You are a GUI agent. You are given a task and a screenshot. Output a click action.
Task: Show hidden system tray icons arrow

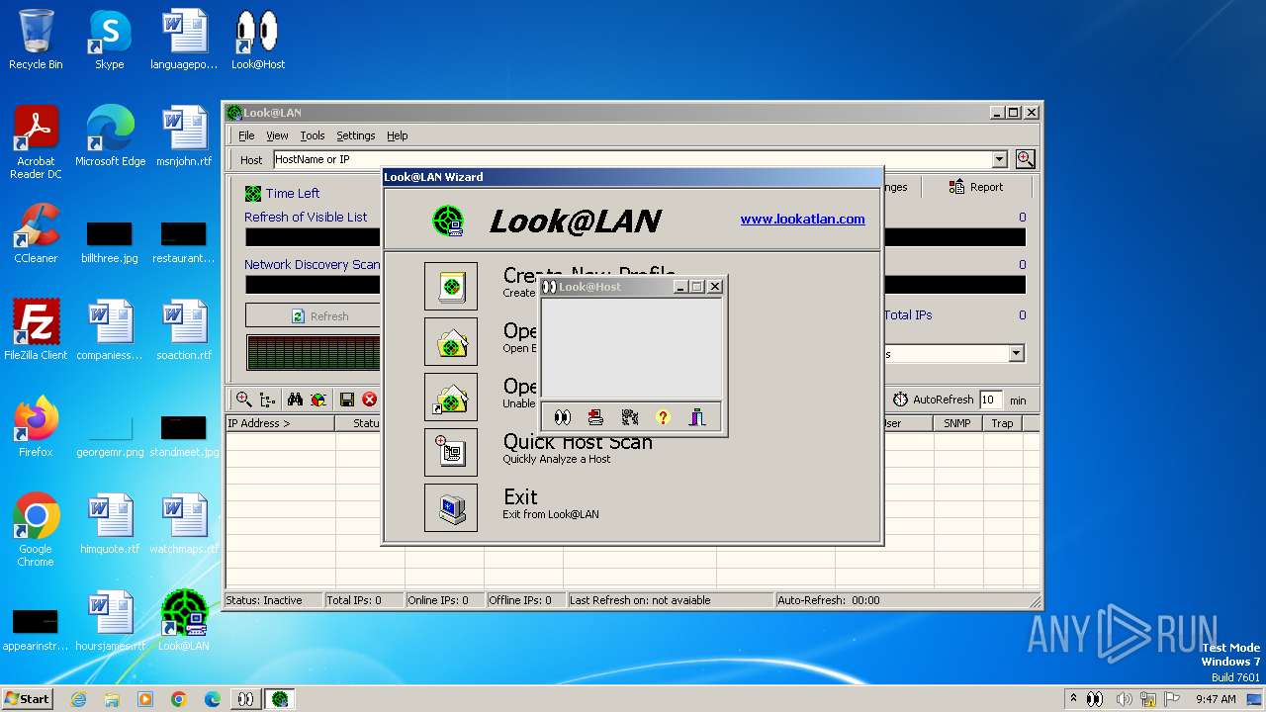pos(1073,699)
